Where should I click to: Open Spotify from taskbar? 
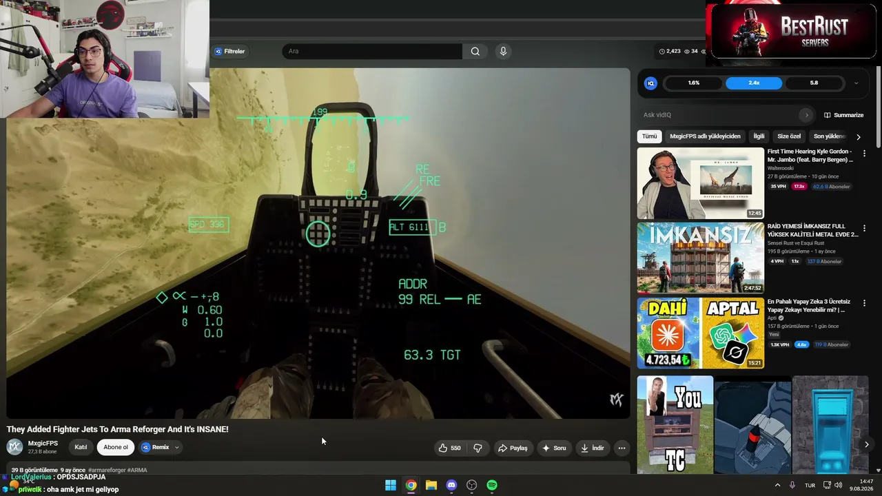(492, 485)
